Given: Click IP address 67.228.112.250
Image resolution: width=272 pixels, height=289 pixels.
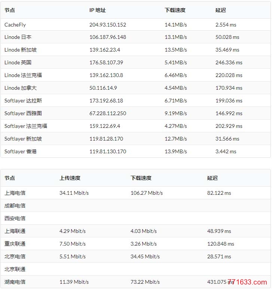Looking at the screenshot, I should point(108,113).
